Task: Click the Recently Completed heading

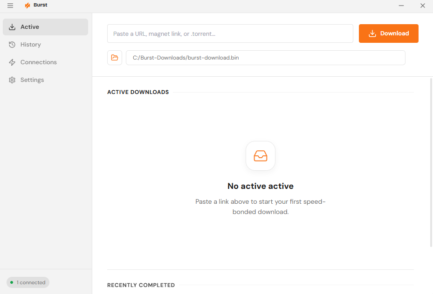Action: click(x=141, y=285)
